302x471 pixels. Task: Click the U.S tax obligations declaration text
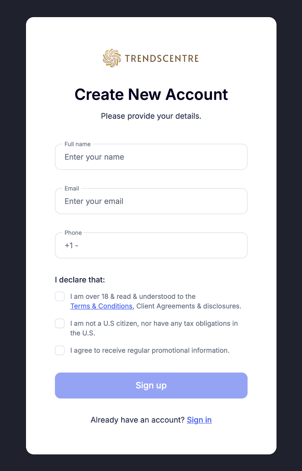(154, 328)
